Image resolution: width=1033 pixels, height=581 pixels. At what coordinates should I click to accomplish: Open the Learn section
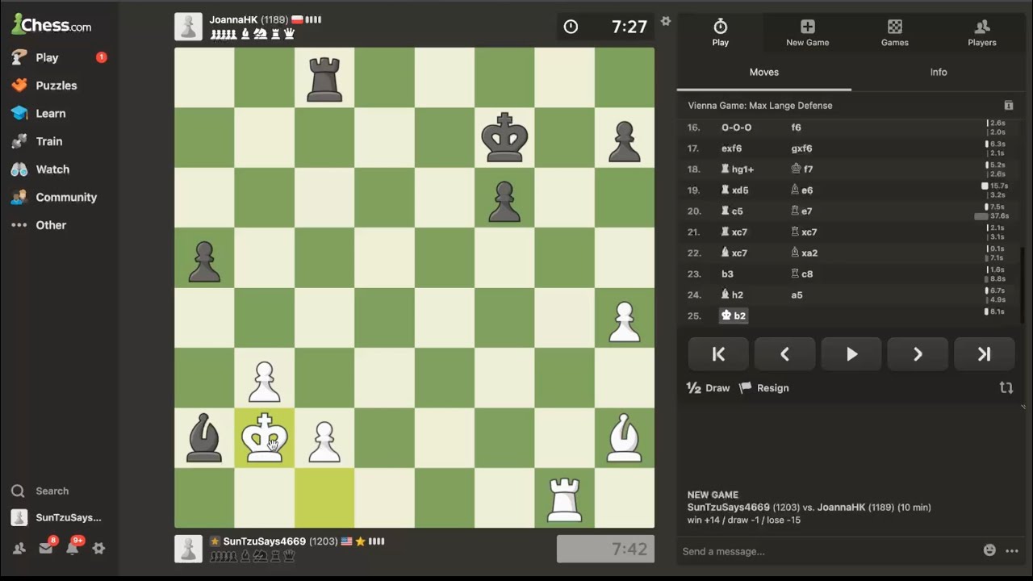(50, 114)
